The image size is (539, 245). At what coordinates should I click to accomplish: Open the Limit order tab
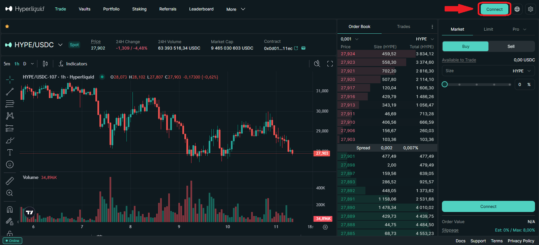click(x=488, y=29)
